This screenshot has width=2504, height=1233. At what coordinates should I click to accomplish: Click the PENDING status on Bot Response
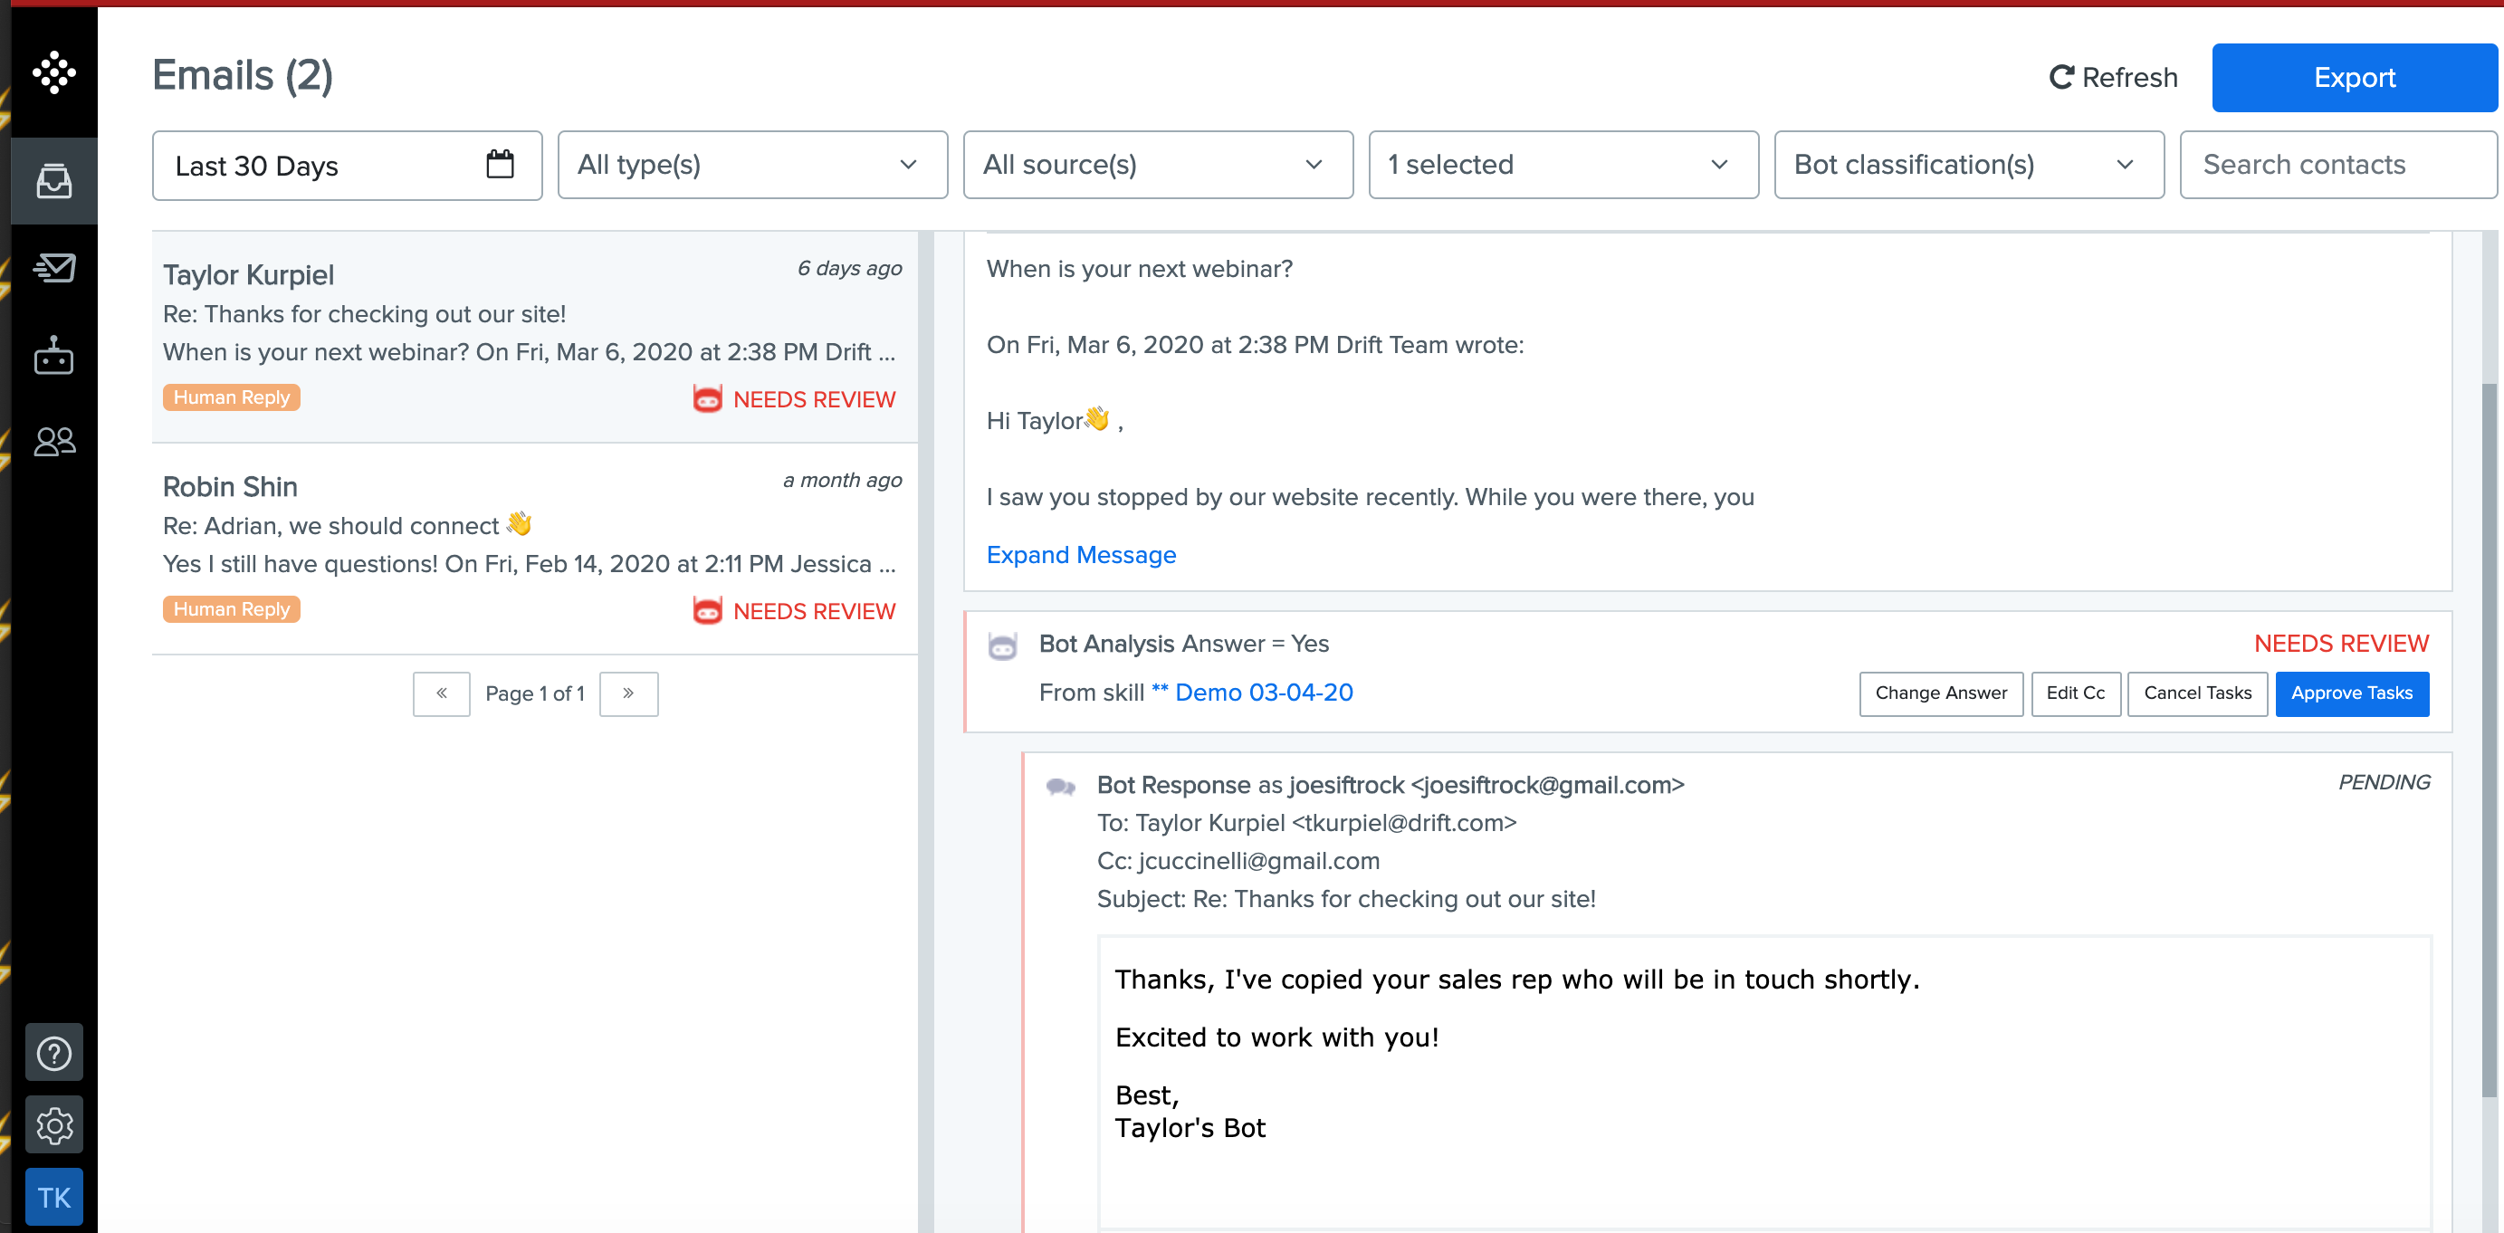2384,783
